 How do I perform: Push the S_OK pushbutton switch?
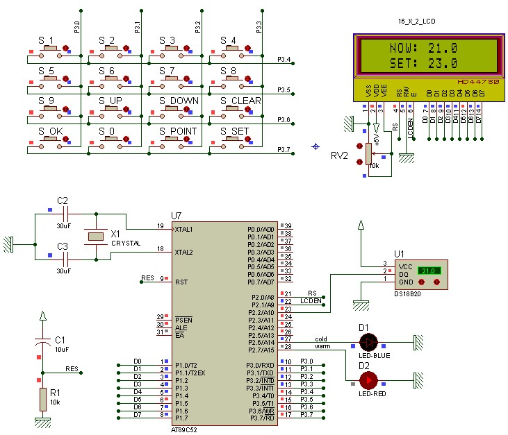(50, 139)
